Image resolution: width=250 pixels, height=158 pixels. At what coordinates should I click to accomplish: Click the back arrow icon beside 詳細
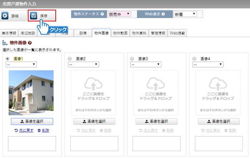(x=6, y=16)
